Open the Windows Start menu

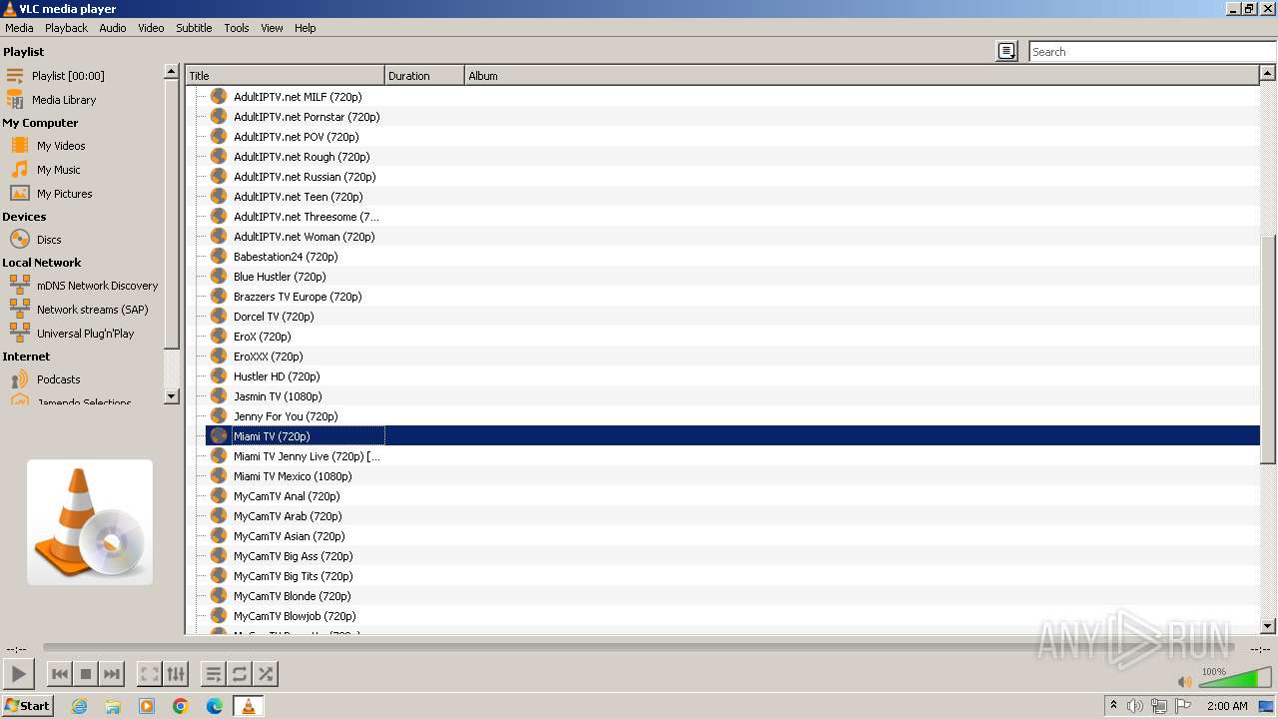[x=27, y=705]
